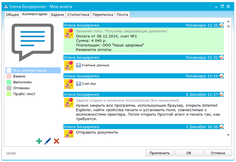Click the 16765 ID number at bottom

pyautogui.click(x=11, y=153)
